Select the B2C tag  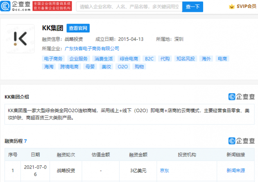149,59
